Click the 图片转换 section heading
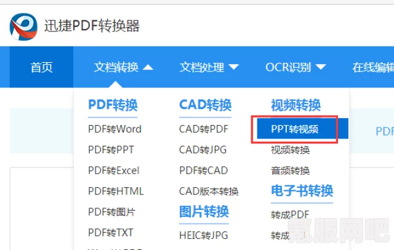Viewport: 394px width, 250px height. [x=204, y=211]
